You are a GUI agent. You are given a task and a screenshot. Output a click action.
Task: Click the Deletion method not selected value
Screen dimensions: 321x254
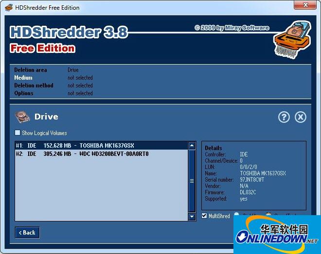(x=80, y=85)
